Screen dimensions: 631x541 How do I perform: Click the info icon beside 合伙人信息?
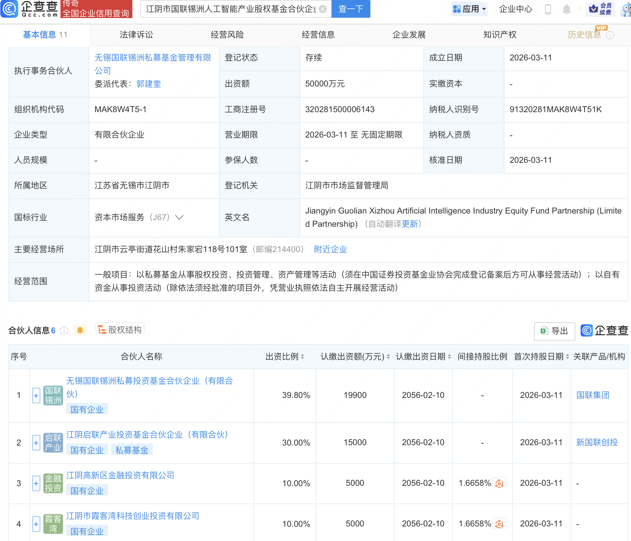64,331
